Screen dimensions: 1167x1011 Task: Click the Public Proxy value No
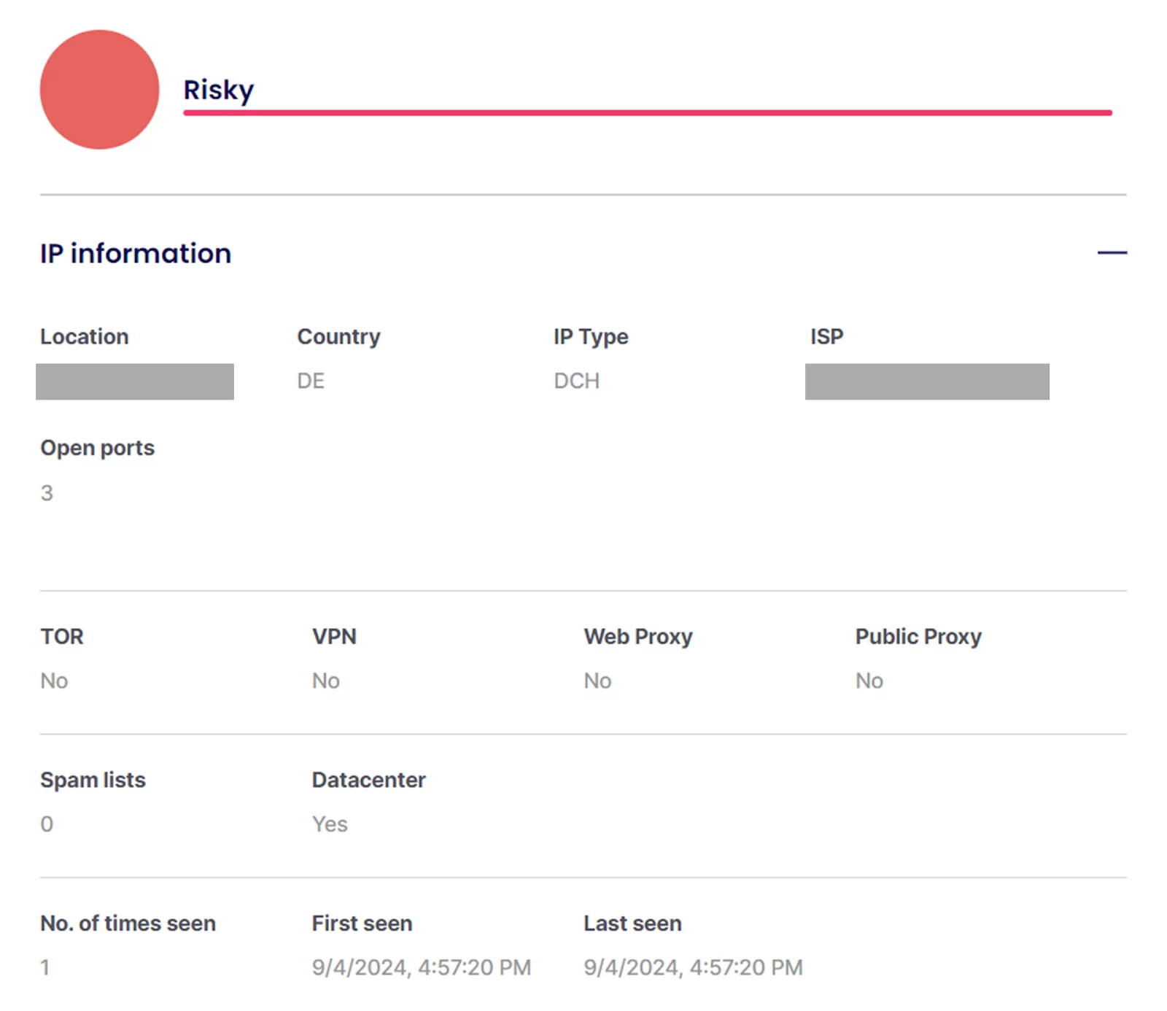click(x=868, y=680)
